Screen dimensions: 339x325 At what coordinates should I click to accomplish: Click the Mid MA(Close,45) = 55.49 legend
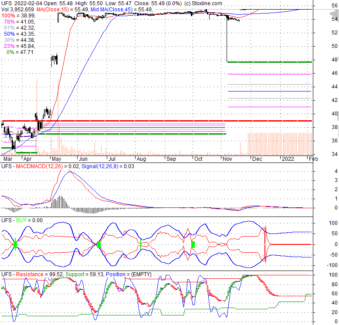(122, 10)
